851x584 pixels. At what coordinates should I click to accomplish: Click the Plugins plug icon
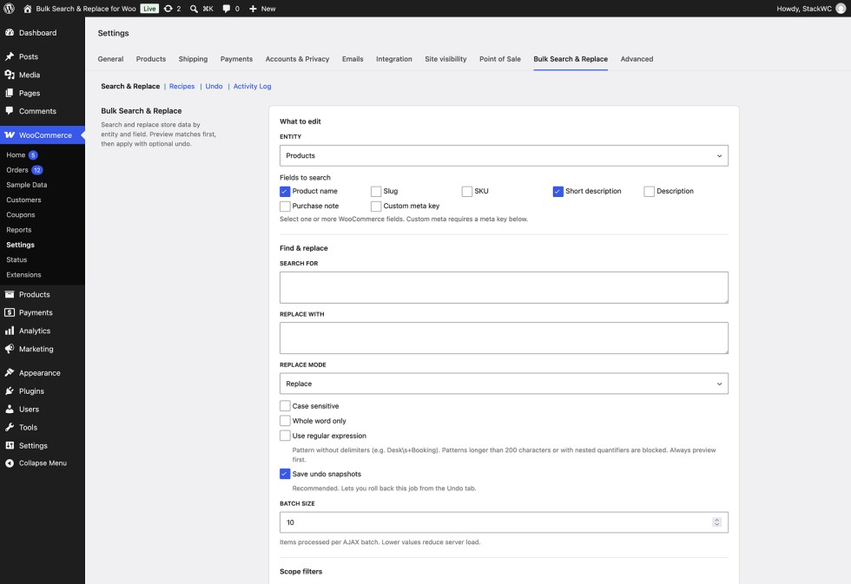[x=10, y=391]
